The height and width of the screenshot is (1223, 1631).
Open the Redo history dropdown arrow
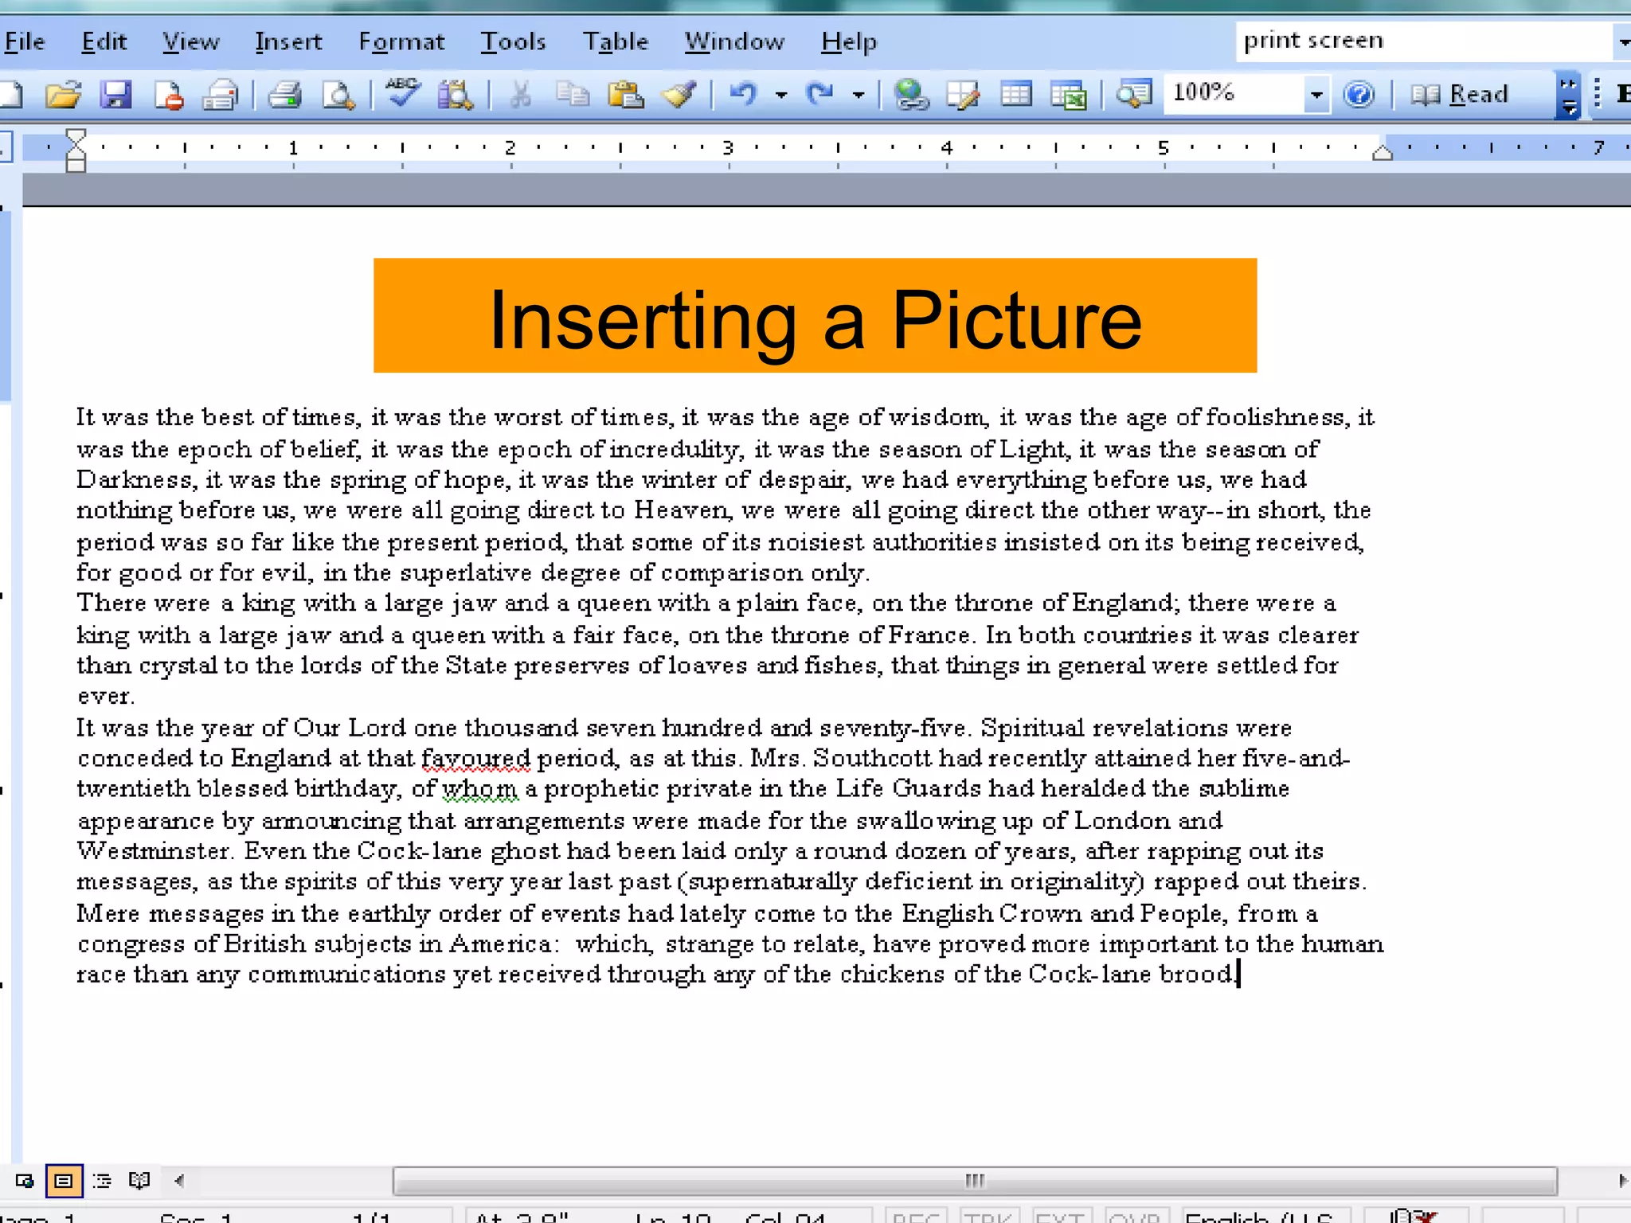click(x=858, y=95)
